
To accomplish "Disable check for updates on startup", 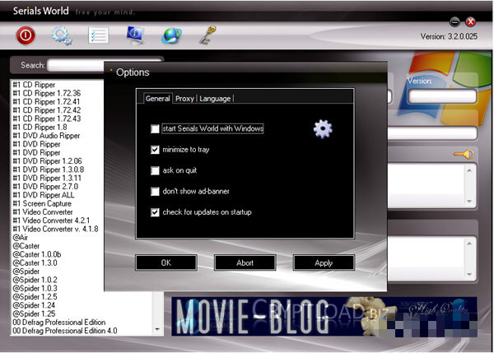I will coord(155,212).
